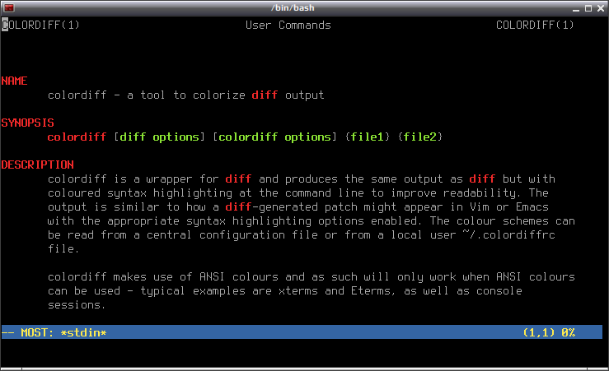Maximize the /bin/bash terminal window

coord(588,8)
